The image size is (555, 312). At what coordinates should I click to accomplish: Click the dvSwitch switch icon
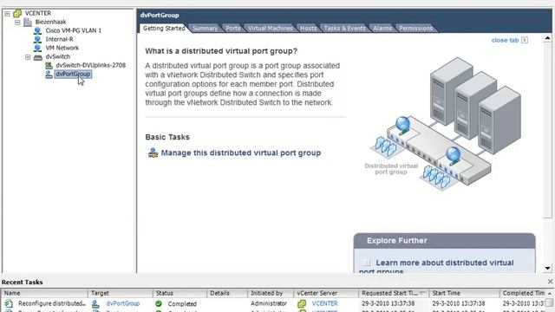tap(38, 57)
